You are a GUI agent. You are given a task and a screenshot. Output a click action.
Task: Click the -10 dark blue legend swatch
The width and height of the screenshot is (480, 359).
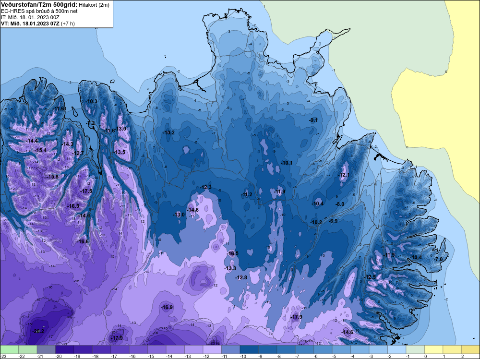click(249, 349)
